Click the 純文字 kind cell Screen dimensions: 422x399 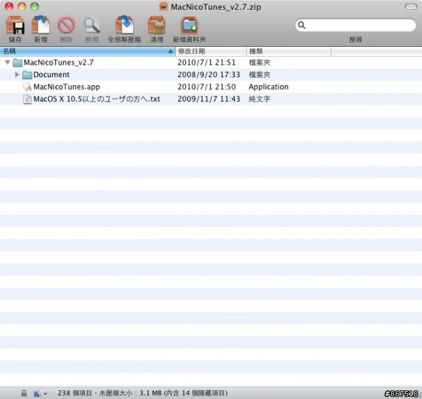(259, 99)
